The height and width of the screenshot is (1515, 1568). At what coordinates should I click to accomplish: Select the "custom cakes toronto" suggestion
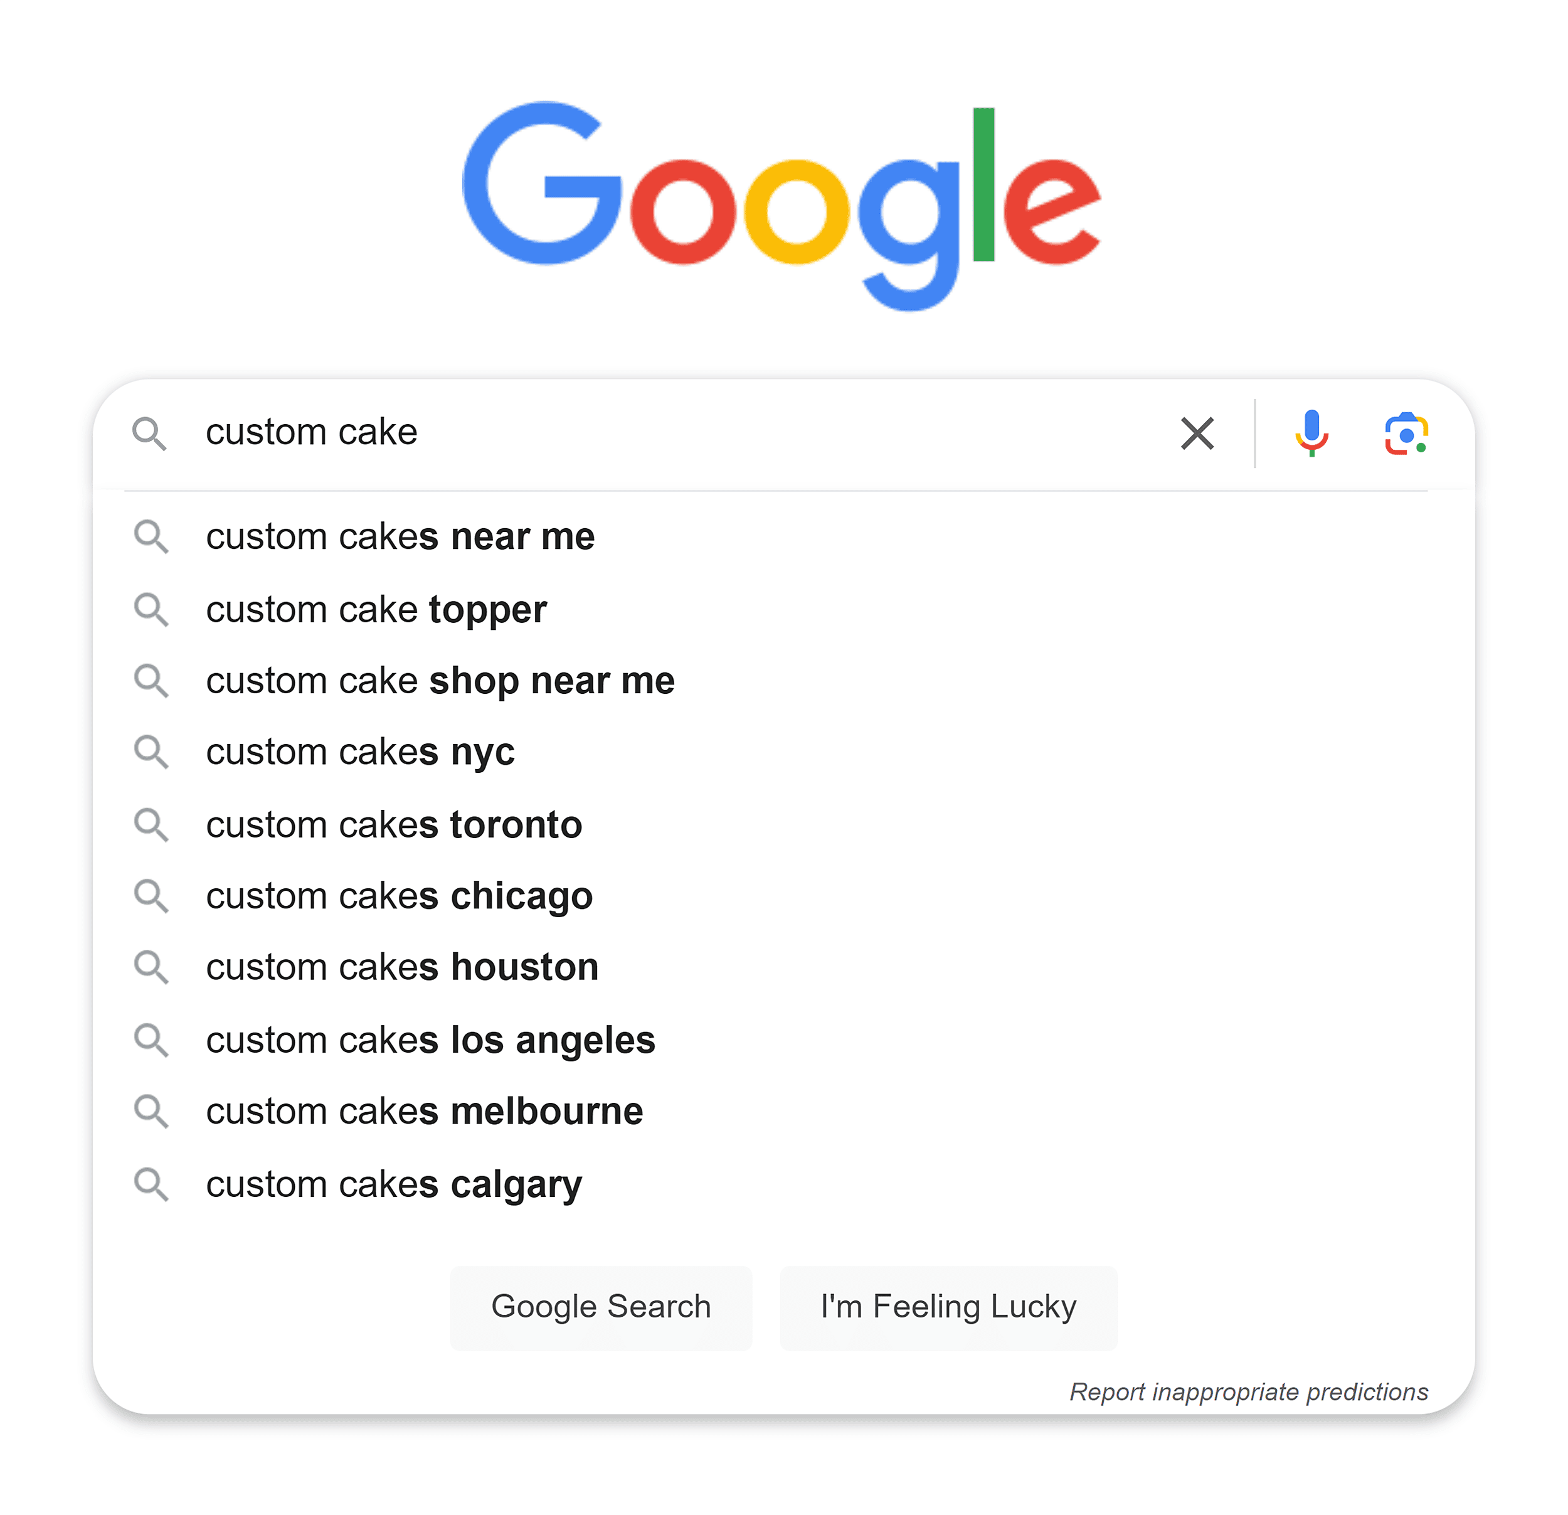click(393, 824)
